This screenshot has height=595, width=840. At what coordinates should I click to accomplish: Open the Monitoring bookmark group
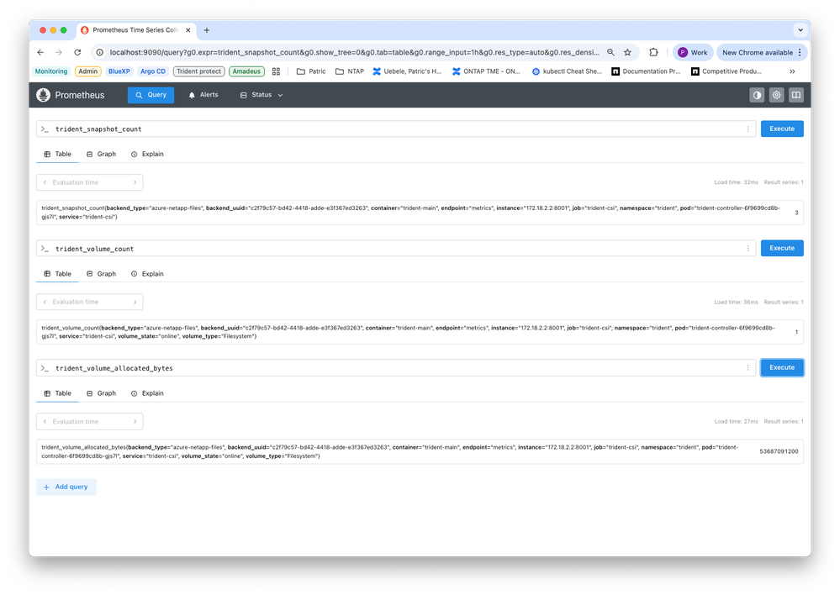click(x=51, y=71)
